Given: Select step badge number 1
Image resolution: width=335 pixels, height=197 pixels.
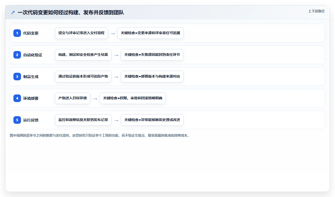Looking at the screenshot, I should pyautogui.click(x=17, y=33).
